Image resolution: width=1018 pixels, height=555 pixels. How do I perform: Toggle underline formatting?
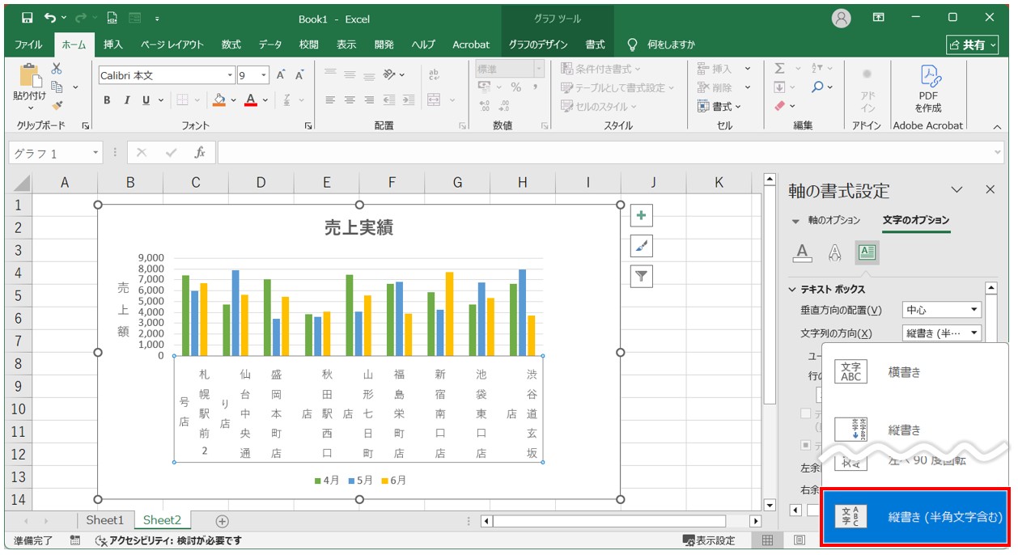point(146,100)
